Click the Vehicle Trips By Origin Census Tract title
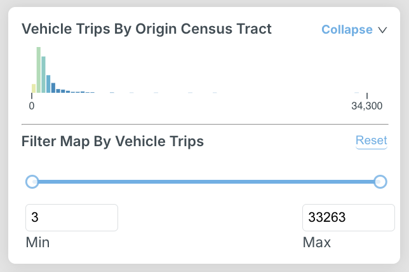409x272 pixels. pyautogui.click(x=147, y=29)
